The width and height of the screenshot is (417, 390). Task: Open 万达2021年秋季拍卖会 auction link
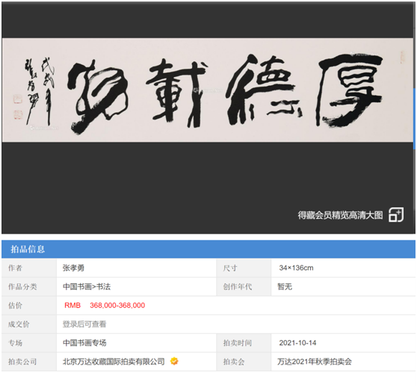point(315,362)
